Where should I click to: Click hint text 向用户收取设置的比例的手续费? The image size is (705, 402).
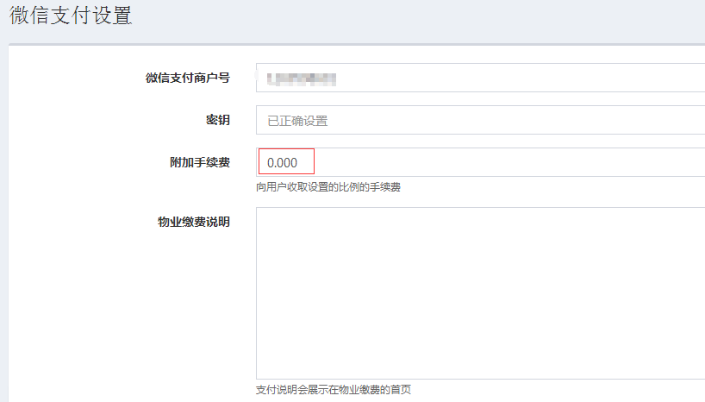pyautogui.click(x=328, y=187)
